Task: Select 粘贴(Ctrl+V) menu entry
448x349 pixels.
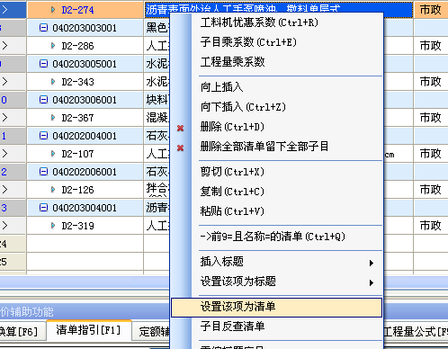Action: tap(276, 211)
